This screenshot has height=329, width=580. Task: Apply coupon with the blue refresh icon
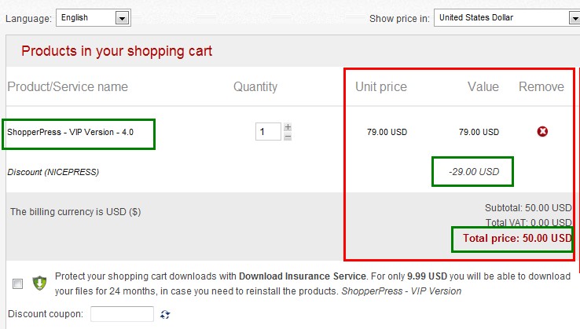(165, 314)
